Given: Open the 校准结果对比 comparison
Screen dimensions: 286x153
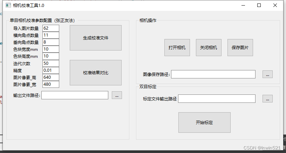Looking at the screenshot, I should click(x=96, y=73).
